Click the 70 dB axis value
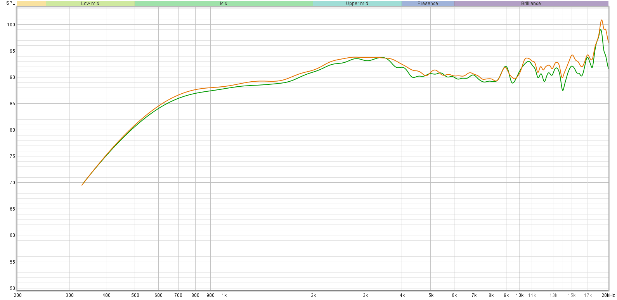617x300 pixels. 12,183
